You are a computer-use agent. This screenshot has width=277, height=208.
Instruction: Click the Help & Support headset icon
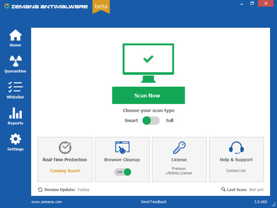click(236, 147)
